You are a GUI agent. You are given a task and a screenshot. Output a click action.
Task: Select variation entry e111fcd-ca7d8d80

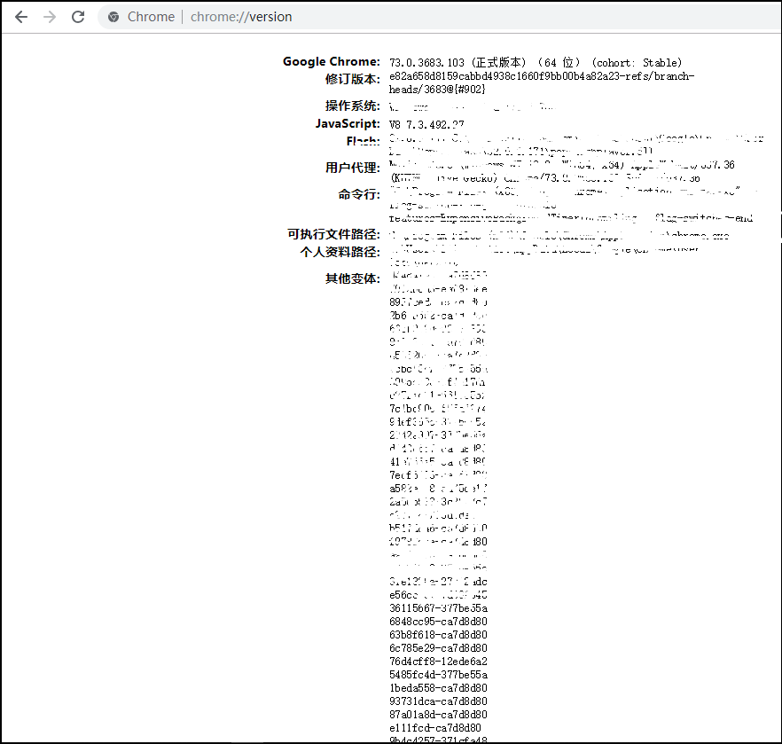(x=434, y=728)
